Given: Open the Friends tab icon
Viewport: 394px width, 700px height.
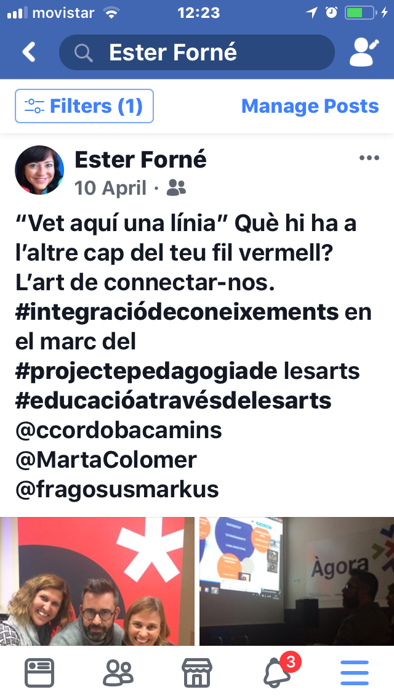Looking at the screenshot, I should click(x=118, y=673).
